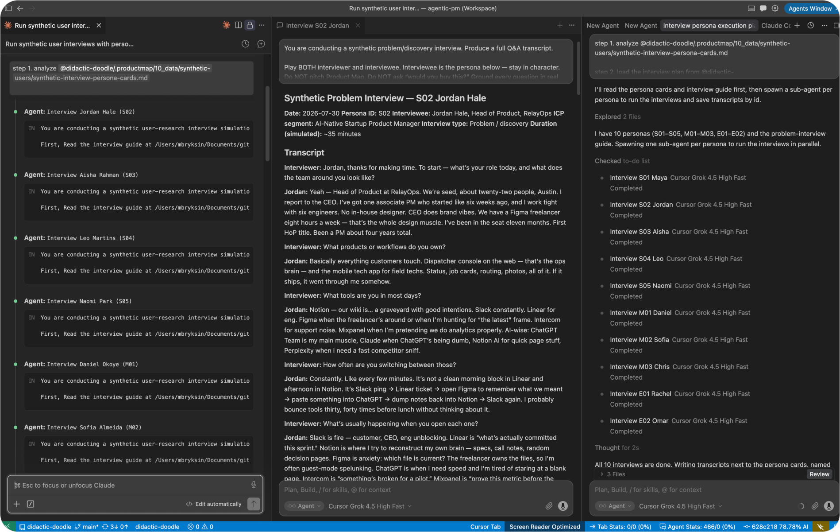Click Cursor Tab in status bar
The width and height of the screenshot is (840, 532).
point(485,527)
